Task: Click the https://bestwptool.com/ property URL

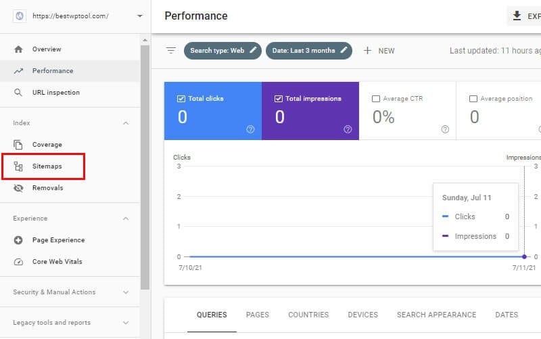Action: [70, 16]
